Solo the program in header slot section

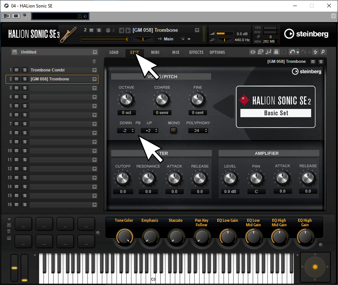point(99,30)
